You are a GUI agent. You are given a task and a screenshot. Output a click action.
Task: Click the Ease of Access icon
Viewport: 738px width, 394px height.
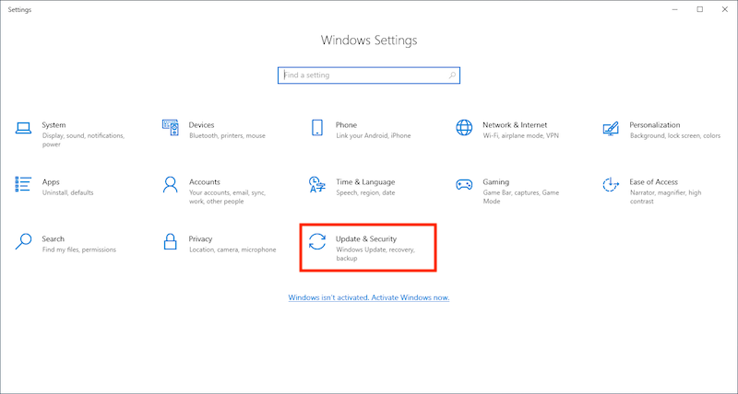click(611, 184)
